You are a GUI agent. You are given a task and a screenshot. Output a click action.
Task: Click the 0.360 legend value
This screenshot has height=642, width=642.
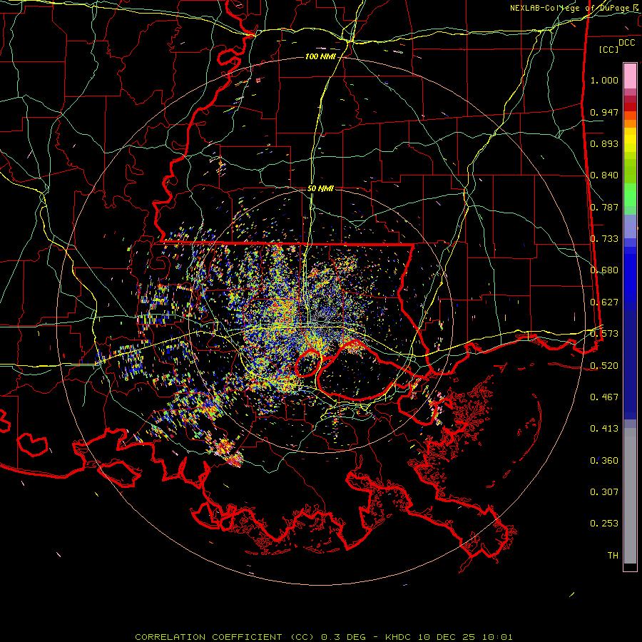click(604, 461)
